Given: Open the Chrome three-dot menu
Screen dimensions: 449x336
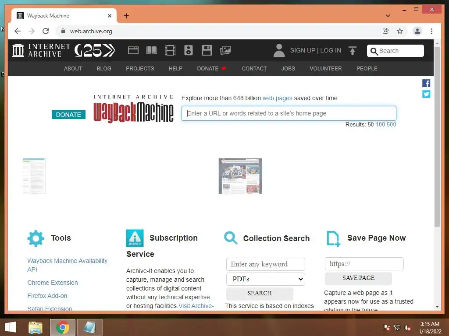Looking at the screenshot, I should 431,31.
